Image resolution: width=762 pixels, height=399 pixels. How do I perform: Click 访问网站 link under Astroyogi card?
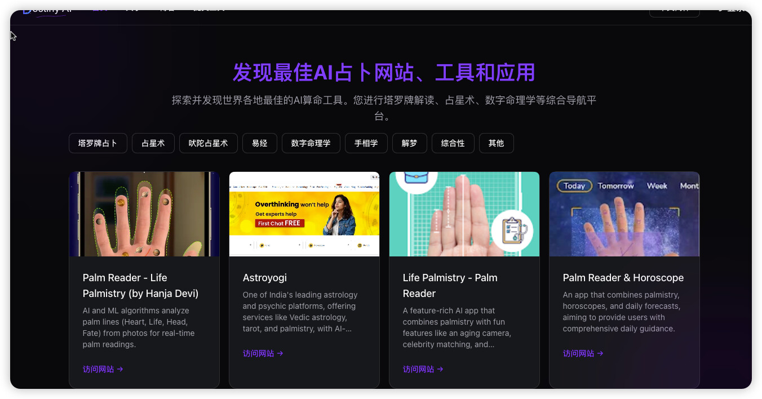click(263, 353)
